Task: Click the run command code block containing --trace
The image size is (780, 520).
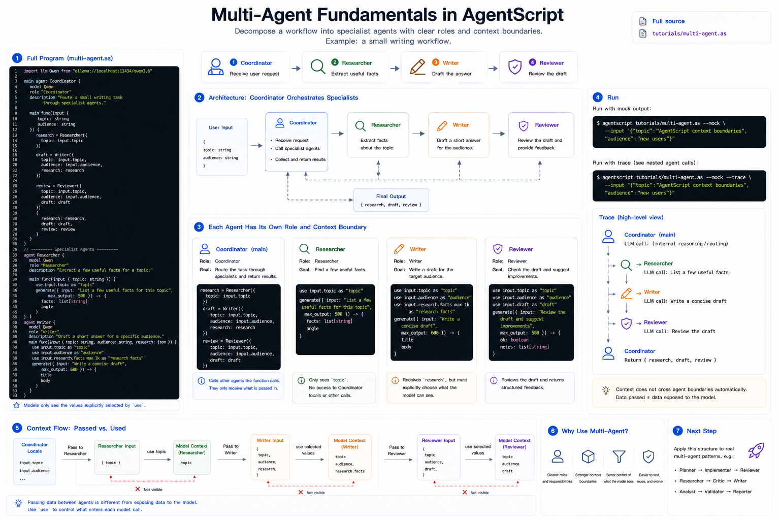Action: point(679,186)
